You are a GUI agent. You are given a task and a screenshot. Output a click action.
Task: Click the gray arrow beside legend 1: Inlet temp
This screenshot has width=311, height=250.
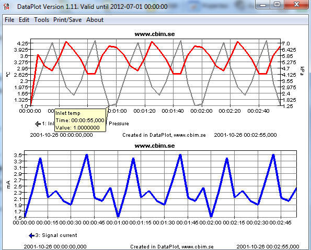point(38,124)
